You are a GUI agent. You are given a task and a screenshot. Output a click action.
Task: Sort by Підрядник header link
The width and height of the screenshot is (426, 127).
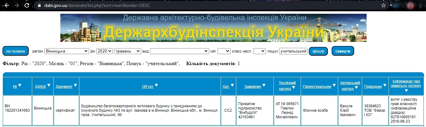373,86
